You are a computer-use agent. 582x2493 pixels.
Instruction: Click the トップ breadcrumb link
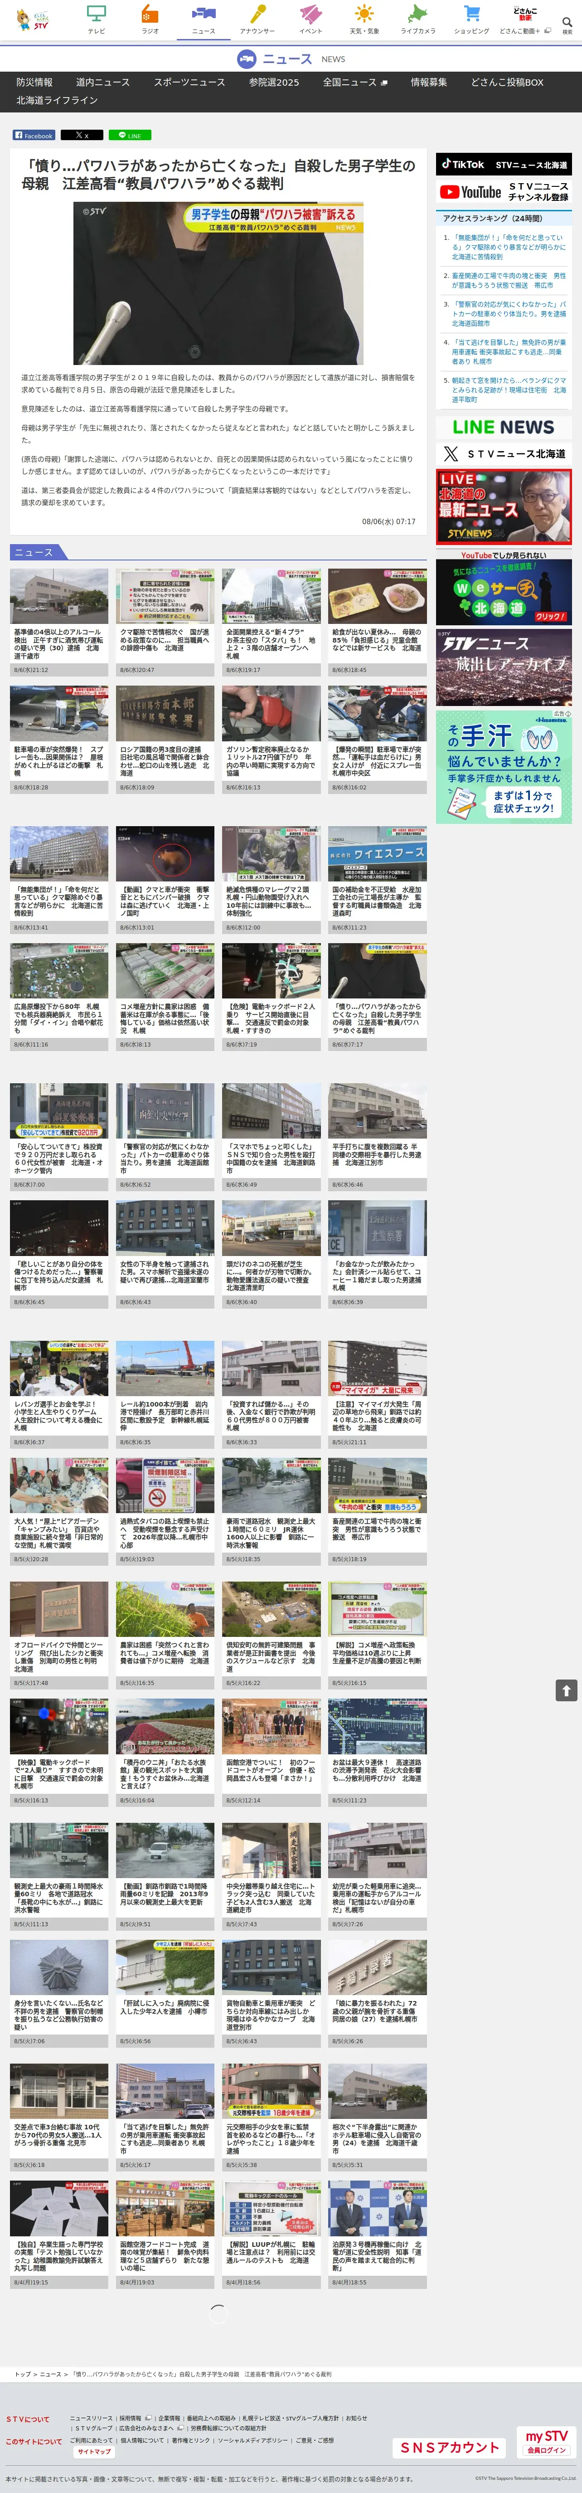[22, 2373]
